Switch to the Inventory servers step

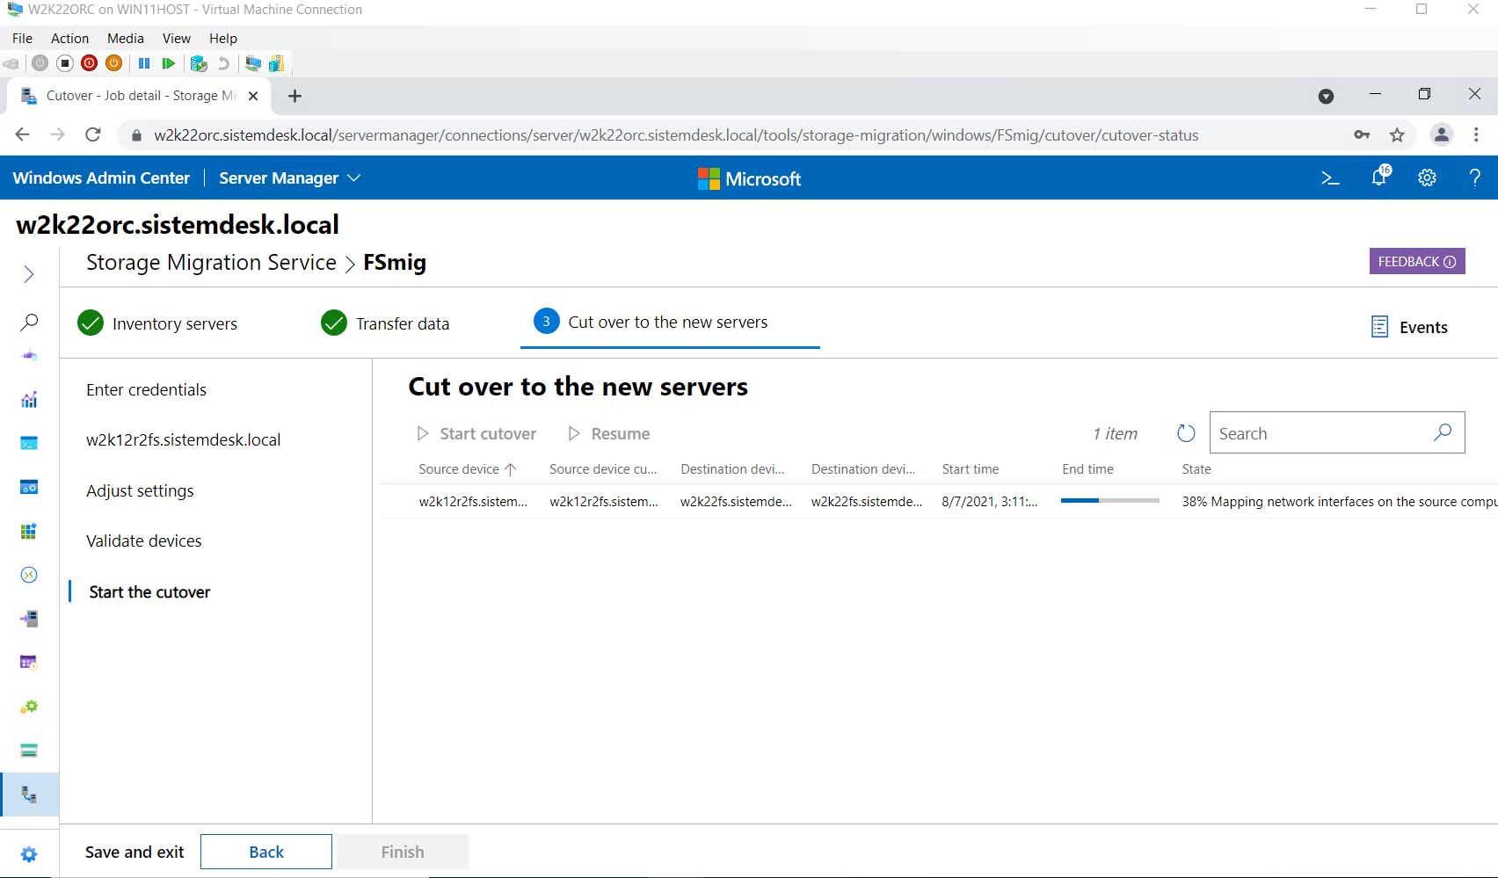coord(157,323)
